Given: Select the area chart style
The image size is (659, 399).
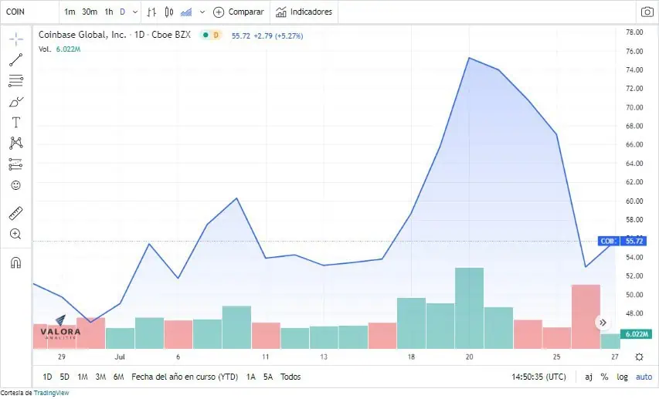Looking at the screenshot, I should point(186,12).
